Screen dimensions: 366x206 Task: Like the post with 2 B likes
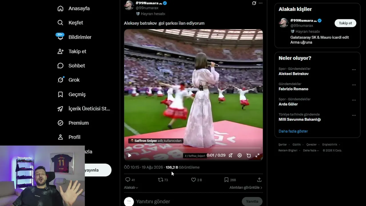pyautogui.click(x=196, y=180)
